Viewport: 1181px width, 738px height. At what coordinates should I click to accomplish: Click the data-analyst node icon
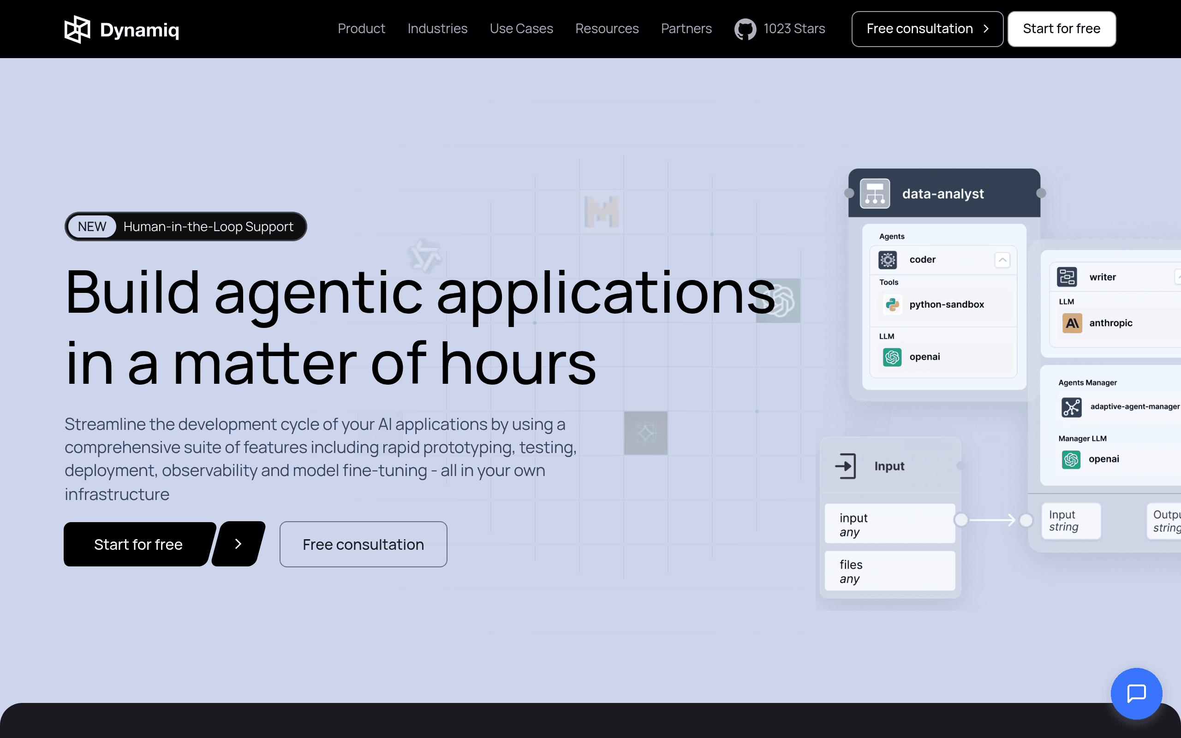coord(875,193)
